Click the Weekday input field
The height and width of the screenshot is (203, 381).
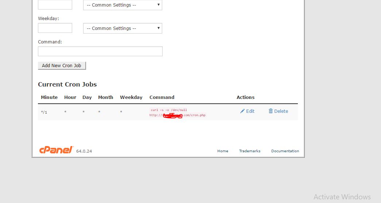point(55,28)
